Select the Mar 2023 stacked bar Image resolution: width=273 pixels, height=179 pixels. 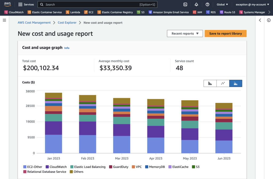[122, 125]
